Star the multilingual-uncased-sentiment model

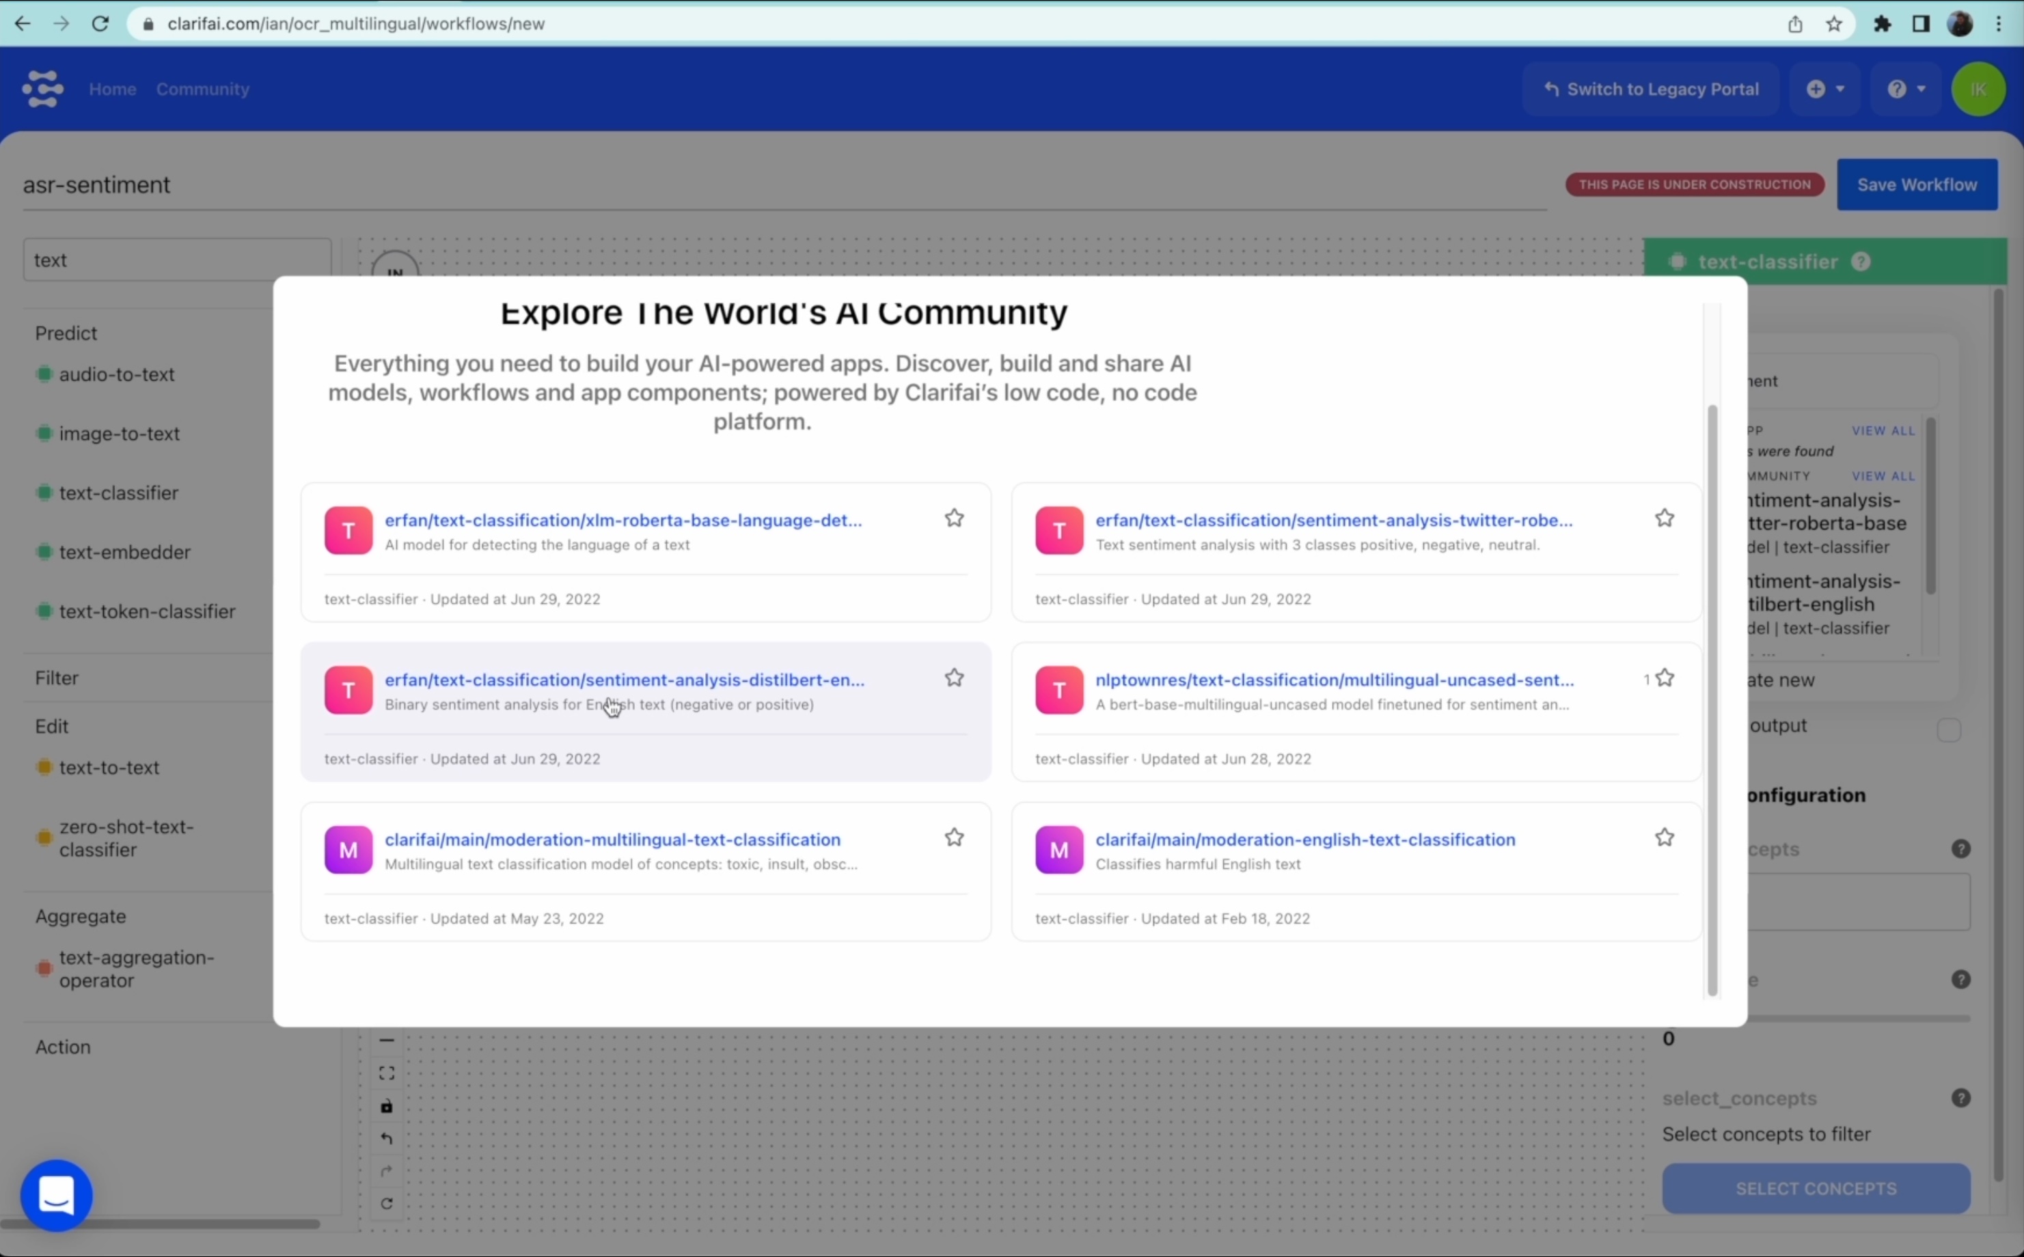pyautogui.click(x=1664, y=678)
